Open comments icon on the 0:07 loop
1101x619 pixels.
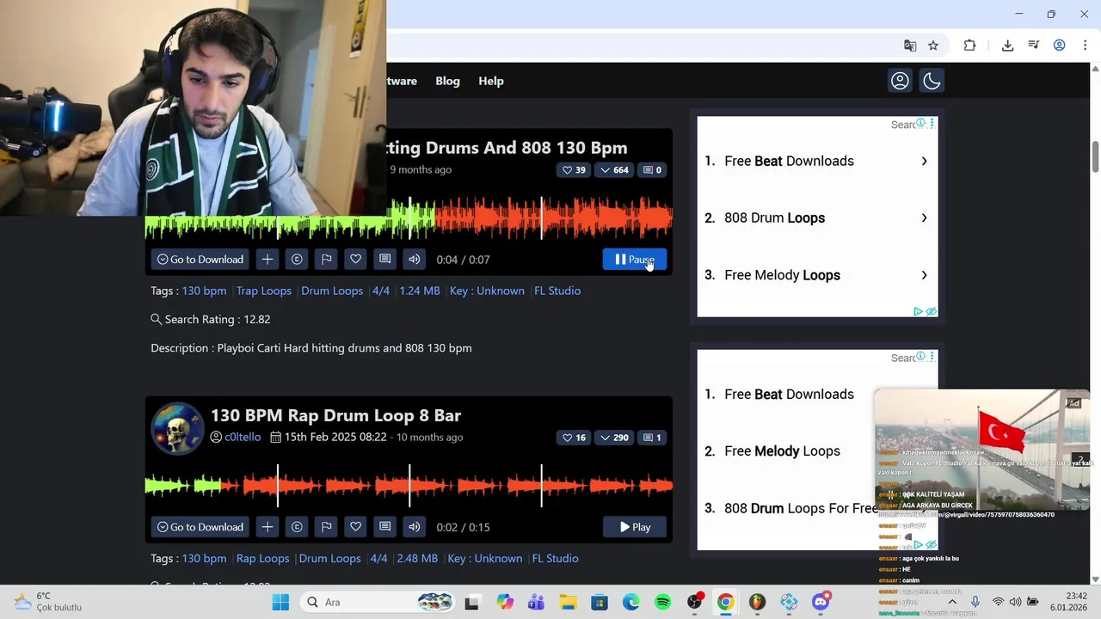(384, 260)
